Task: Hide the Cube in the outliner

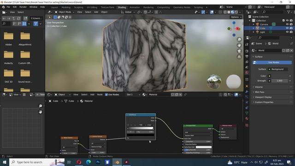Action: [287, 28]
